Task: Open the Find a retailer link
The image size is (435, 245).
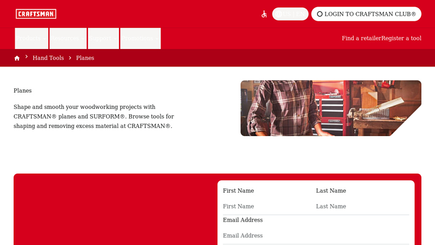Action: pos(362,38)
